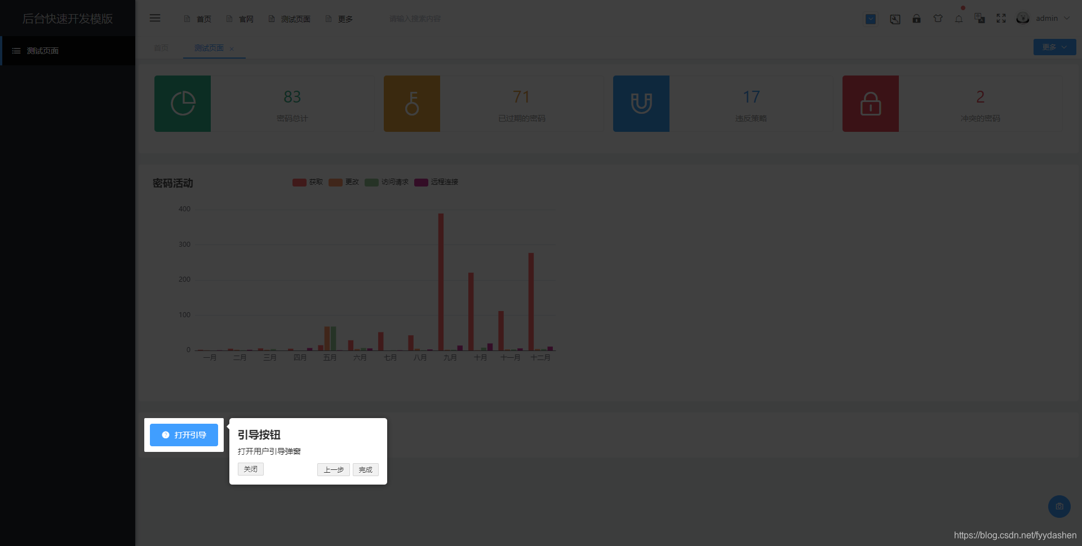
Task: Click the red padlock card icon
Action: coord(871,104)
